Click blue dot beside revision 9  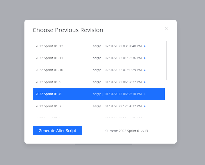coord(145,82)
